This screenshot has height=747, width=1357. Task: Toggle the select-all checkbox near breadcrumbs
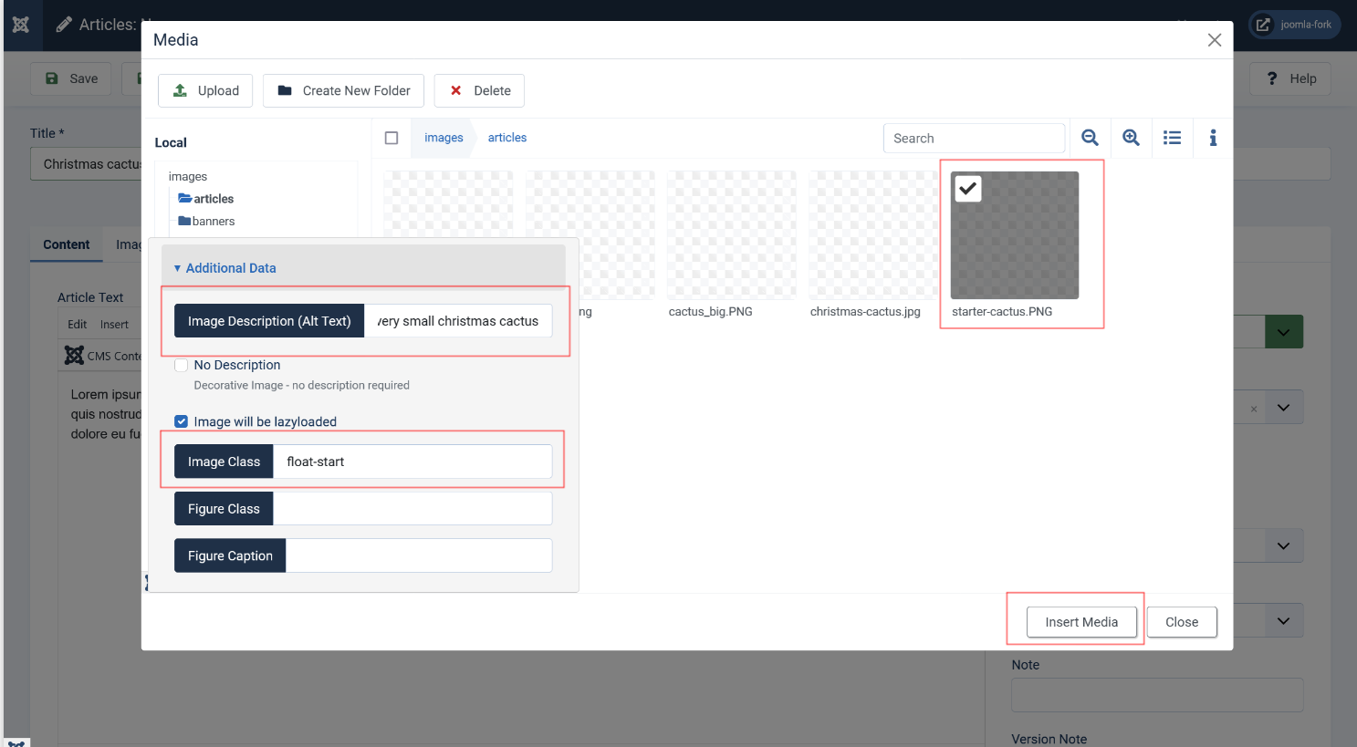coord(391,138)
